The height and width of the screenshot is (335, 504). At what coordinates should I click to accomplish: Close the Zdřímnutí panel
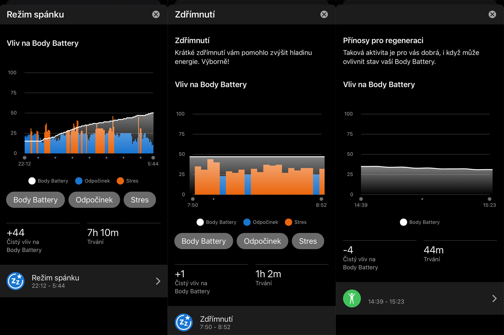point(324,14)
